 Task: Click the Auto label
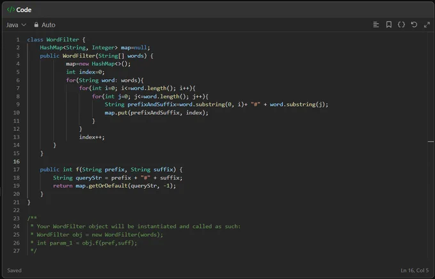point(48,25)
